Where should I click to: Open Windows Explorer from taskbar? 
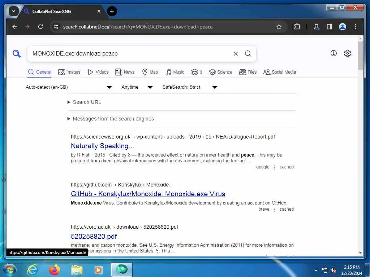click(77, 270)
